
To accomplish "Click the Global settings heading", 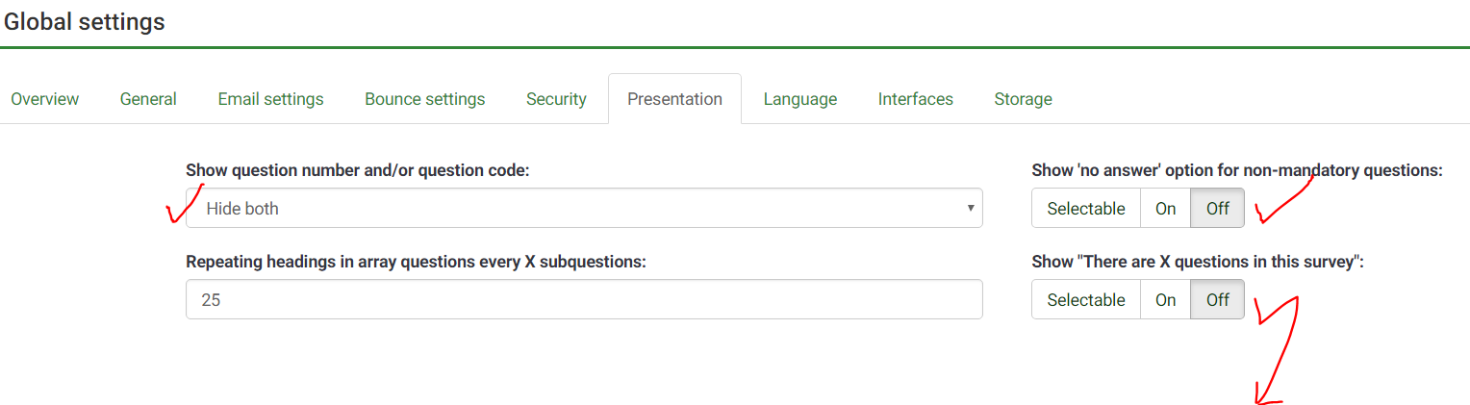I will [85, 22].
